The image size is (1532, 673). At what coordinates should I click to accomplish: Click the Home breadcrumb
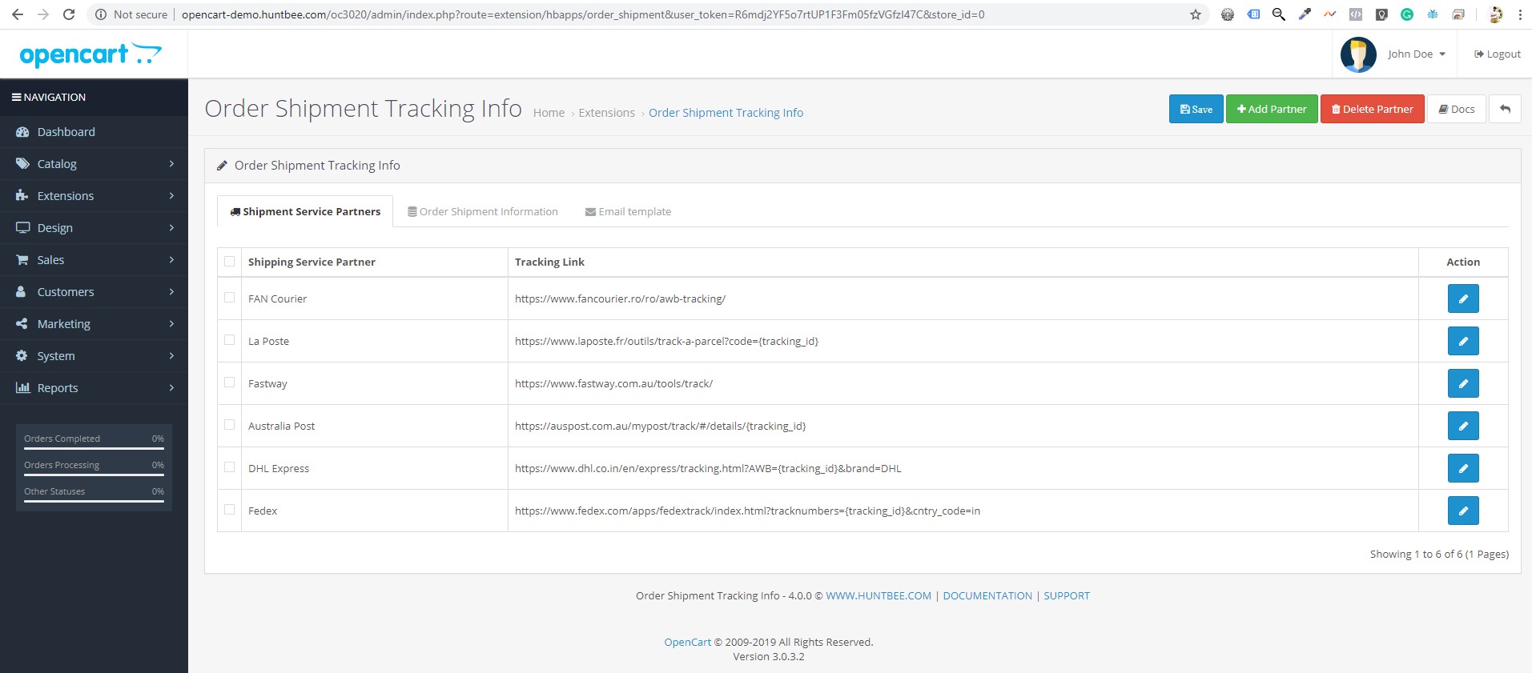[549, 113]
